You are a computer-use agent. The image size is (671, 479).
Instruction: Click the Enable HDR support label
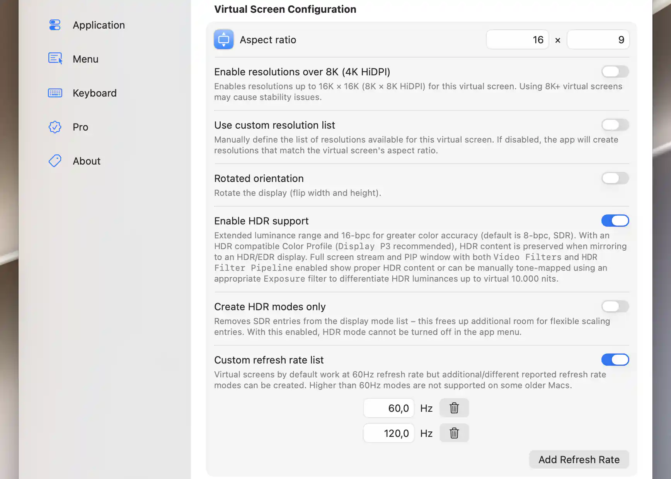(x=261, y=221)
